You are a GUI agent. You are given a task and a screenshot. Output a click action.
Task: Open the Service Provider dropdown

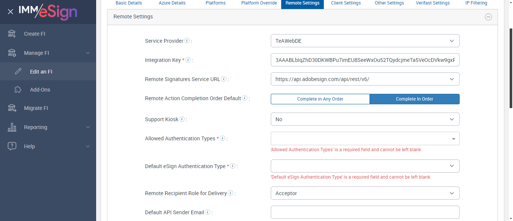click(x=365, y=41)
